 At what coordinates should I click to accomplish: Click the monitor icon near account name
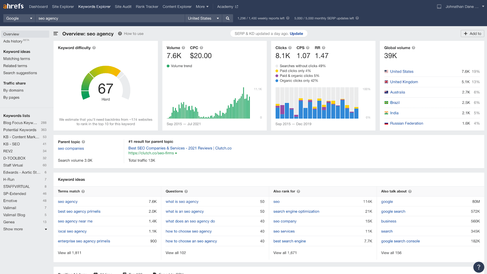439,7
